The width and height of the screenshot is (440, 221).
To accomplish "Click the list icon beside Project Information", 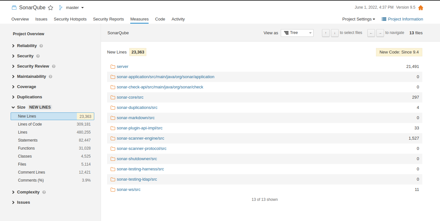I will [x=384, y=19].
